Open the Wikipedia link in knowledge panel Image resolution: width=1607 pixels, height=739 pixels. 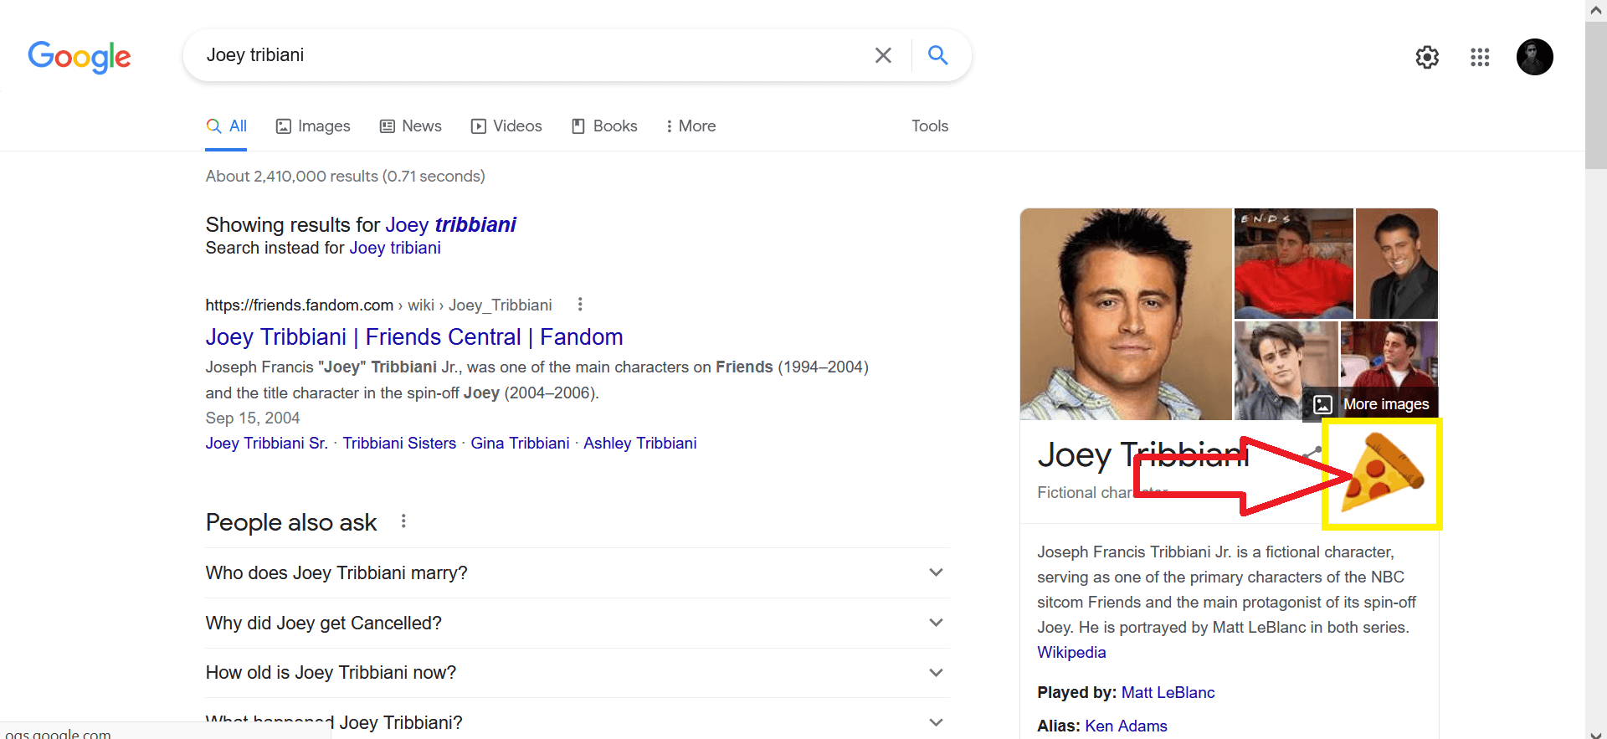[1071, 653]
